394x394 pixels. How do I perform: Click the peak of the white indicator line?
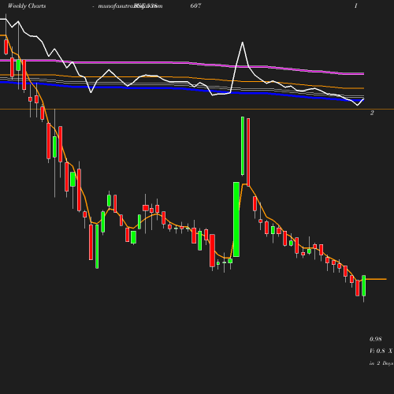tap(242, 42)
